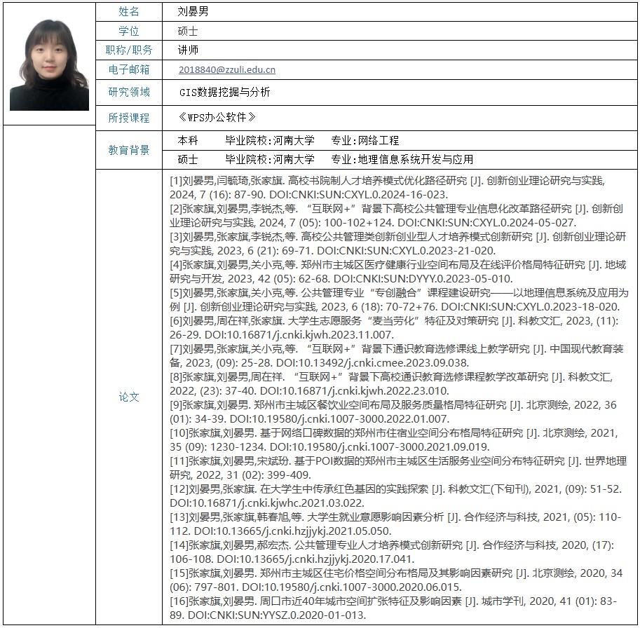Click the 地理信息系统开发与应用 major text
Image resolution: width=640 pixels, height=628 pixels.
pos(415,159)
